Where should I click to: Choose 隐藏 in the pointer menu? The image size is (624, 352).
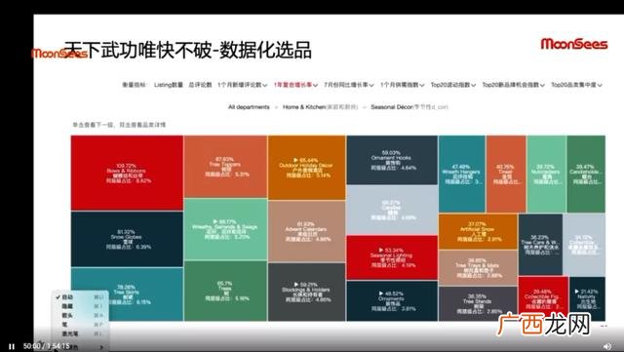(80, 306)
